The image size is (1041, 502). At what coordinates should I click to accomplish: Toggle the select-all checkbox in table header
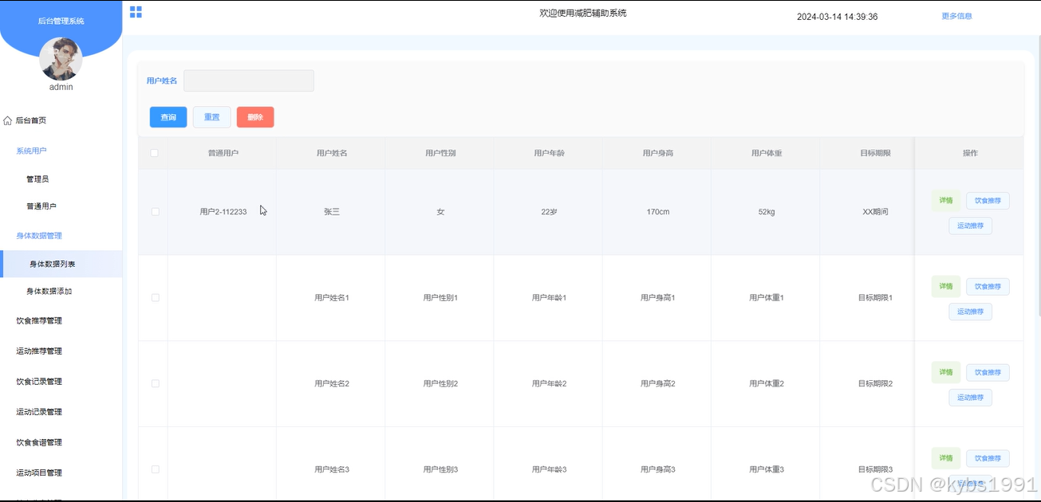click(155, 153)
